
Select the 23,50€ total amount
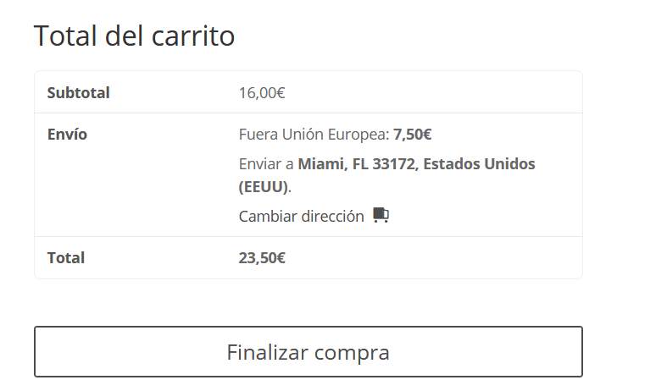[262, 258]
